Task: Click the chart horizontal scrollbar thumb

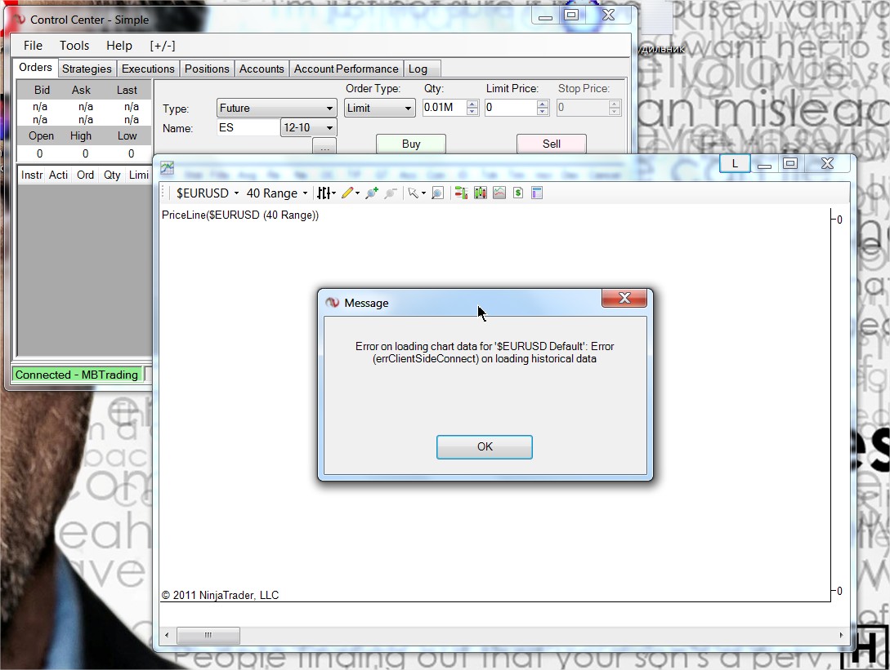Action: point(208,635)
